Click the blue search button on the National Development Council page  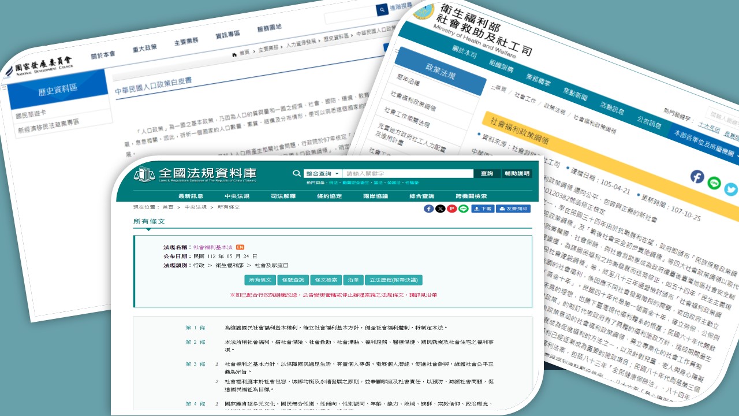(x=382, y=10)
